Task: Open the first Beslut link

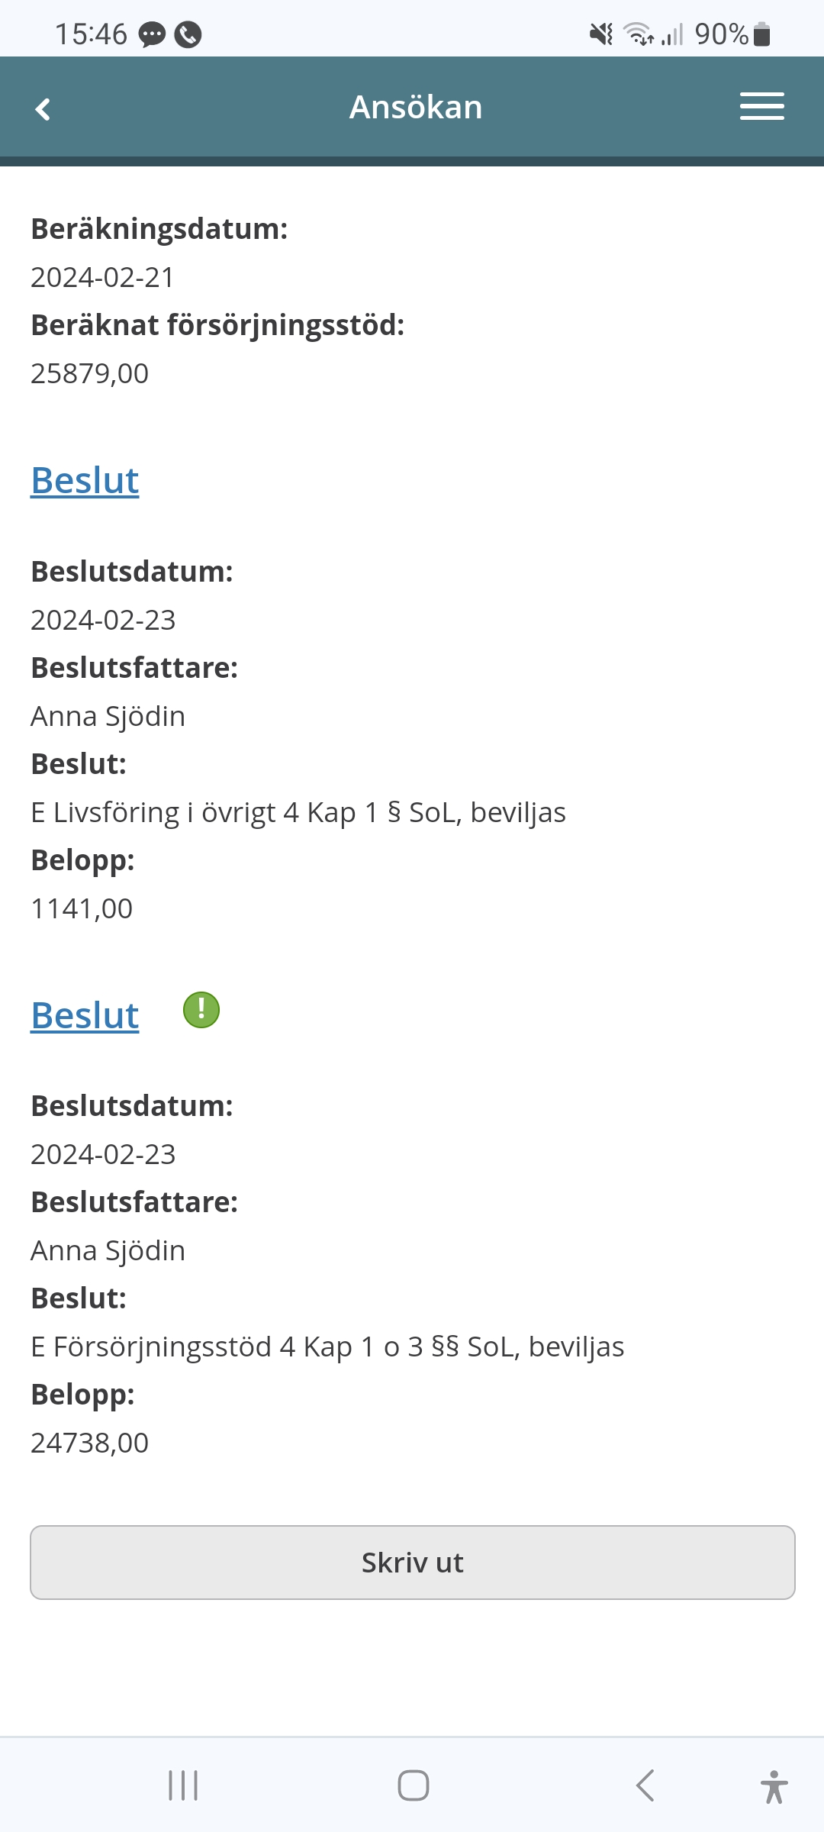Action: point(85,481)
